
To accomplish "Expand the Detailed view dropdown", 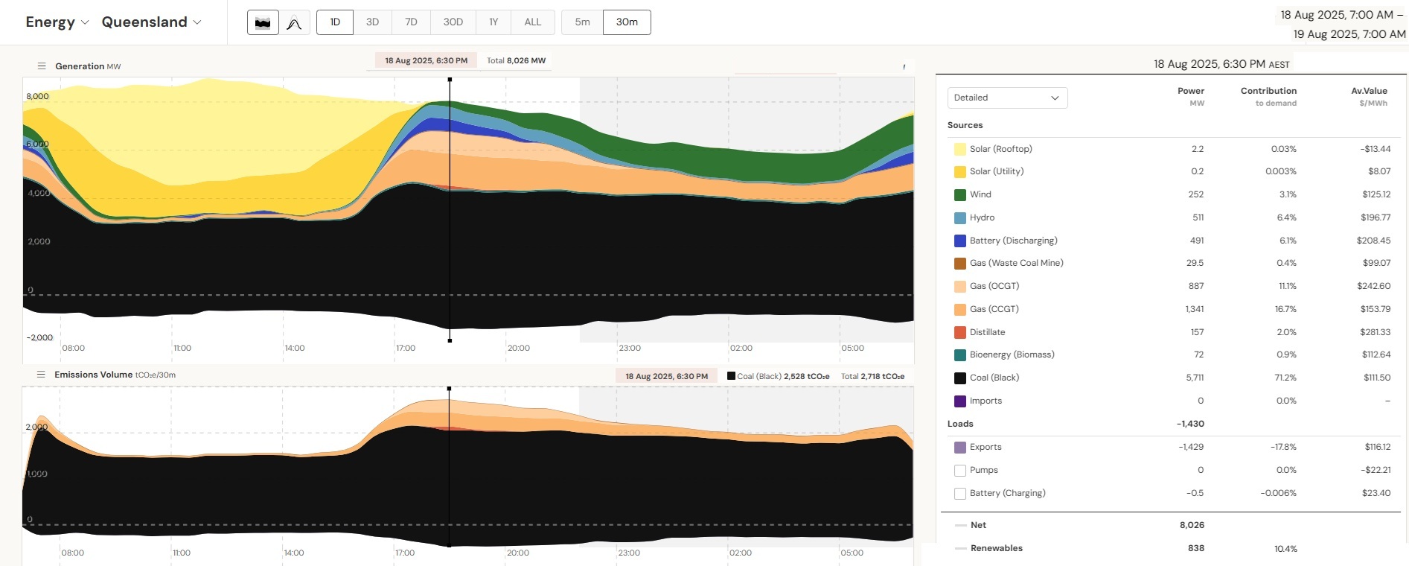I will pyautogui.click(x=1006, y=98).
